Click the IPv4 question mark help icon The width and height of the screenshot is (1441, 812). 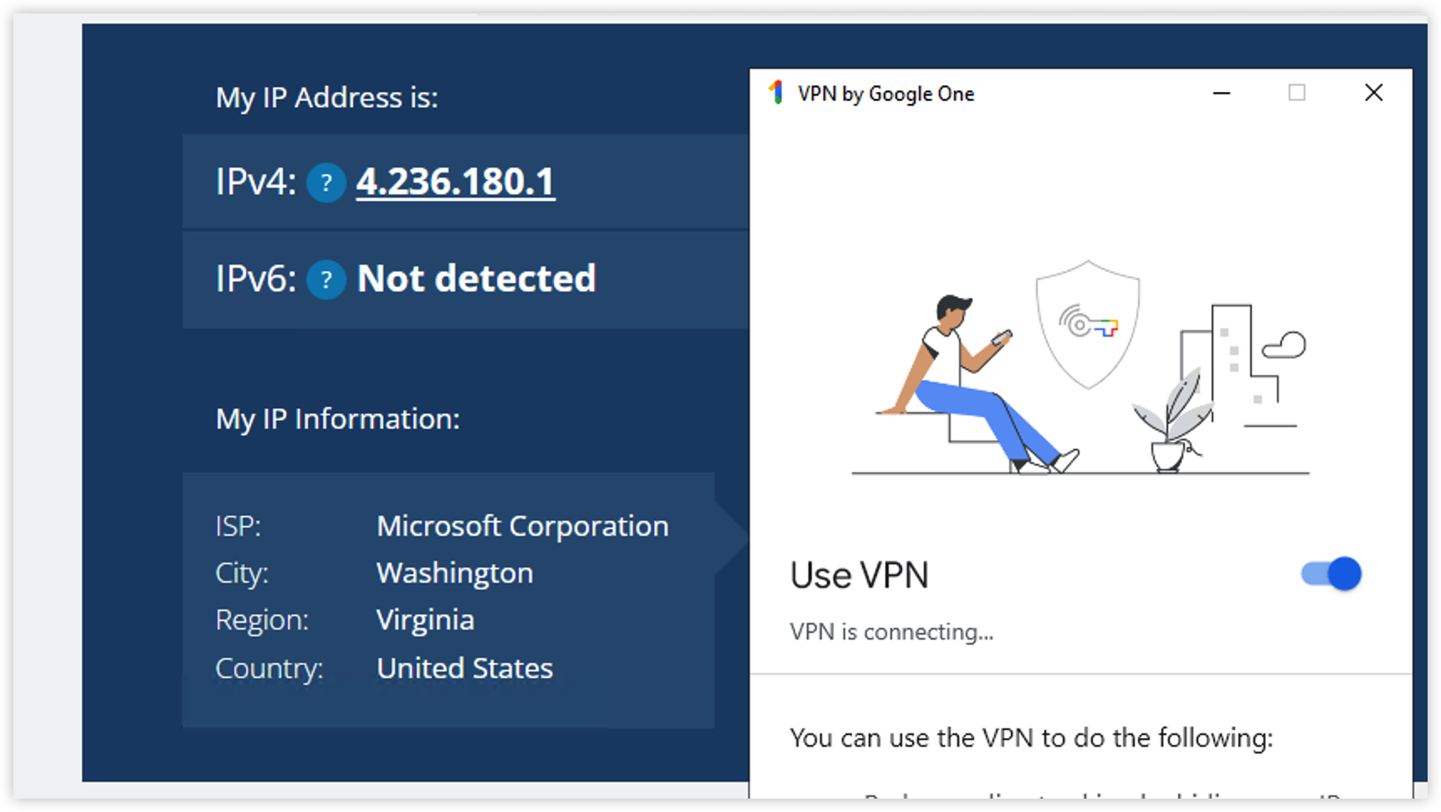pyautogui.click(x=326, y=182)
